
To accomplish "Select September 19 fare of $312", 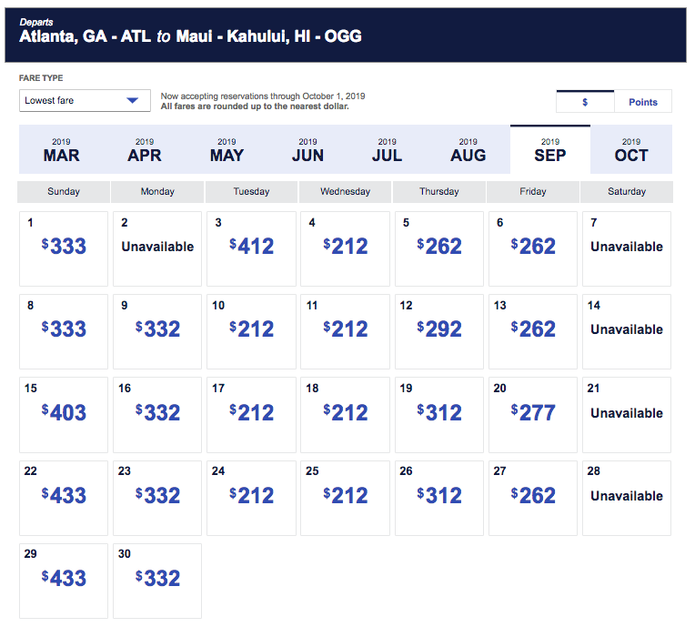I will click(439, 415).
